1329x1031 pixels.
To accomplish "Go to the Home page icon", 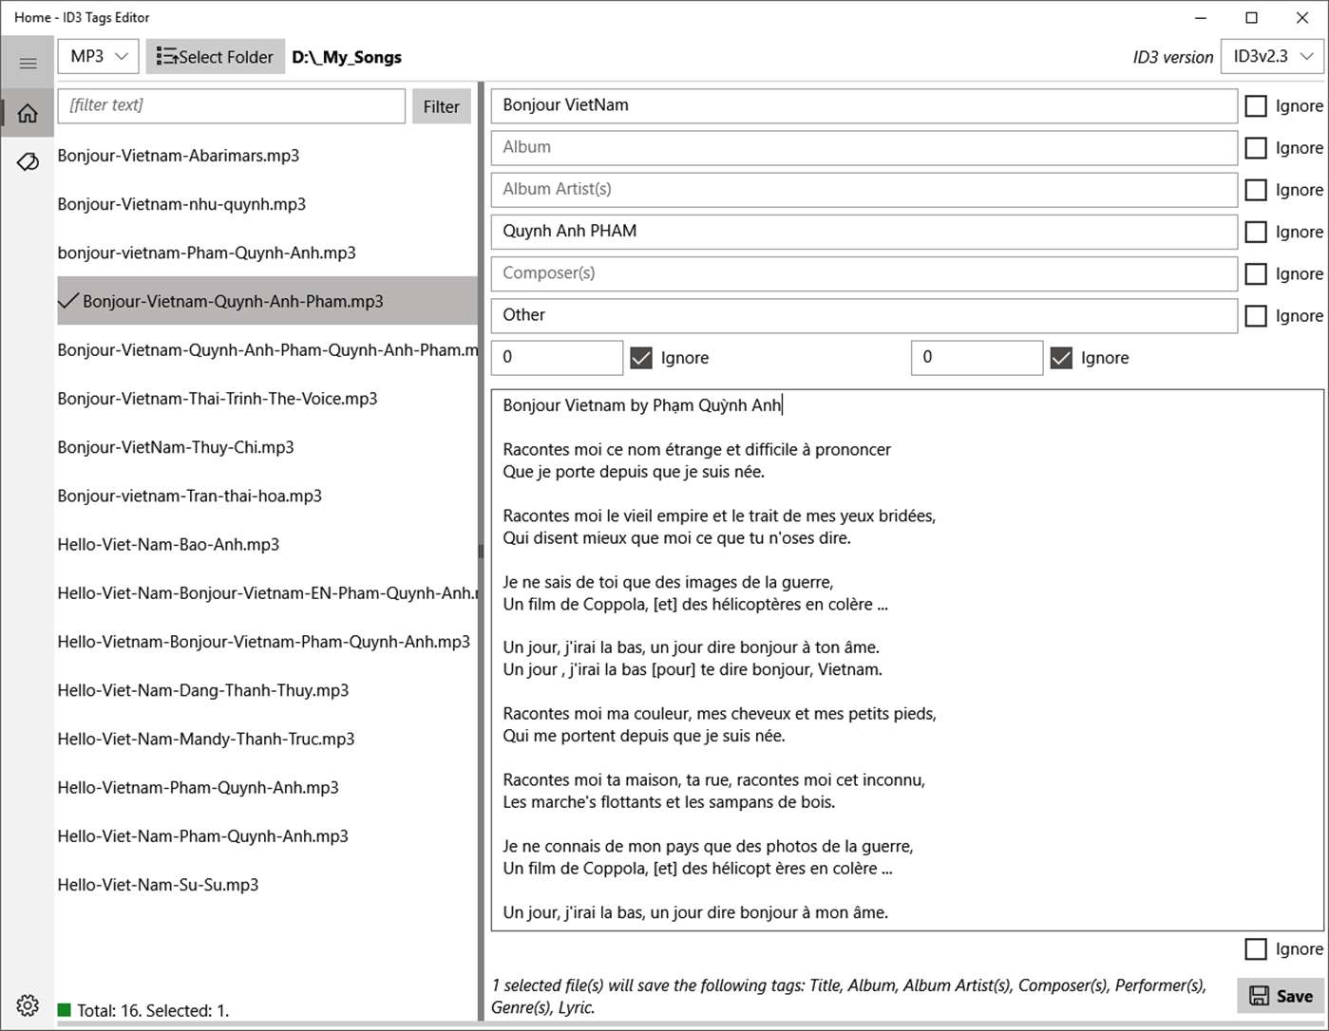I will [x=28, y=114].
